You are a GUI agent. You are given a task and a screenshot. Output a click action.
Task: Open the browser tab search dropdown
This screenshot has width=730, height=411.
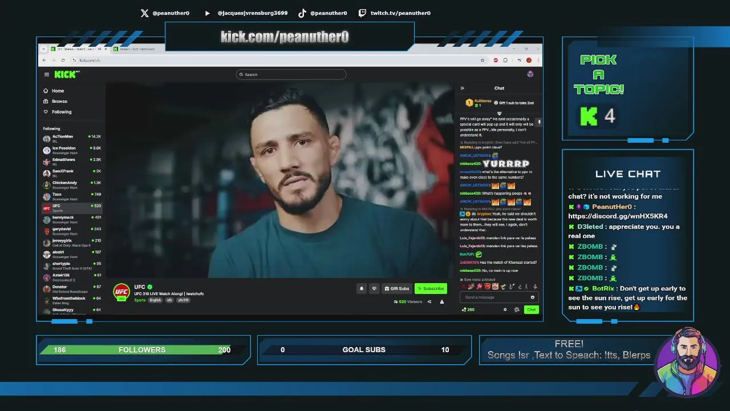(44, 49)
